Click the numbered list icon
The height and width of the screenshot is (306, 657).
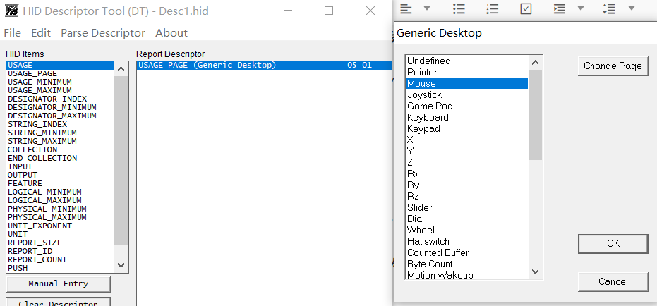(493, 8)
